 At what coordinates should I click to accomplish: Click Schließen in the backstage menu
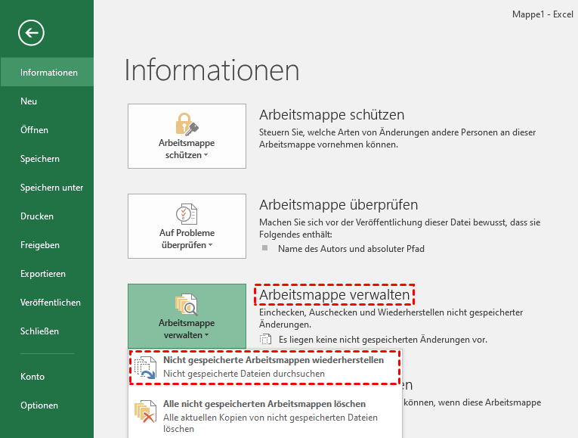(x=39, y=331)
